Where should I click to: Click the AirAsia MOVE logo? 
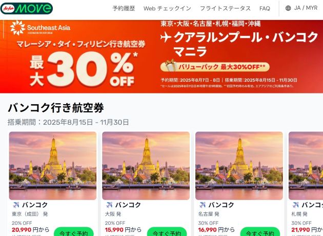pos(27,8)
